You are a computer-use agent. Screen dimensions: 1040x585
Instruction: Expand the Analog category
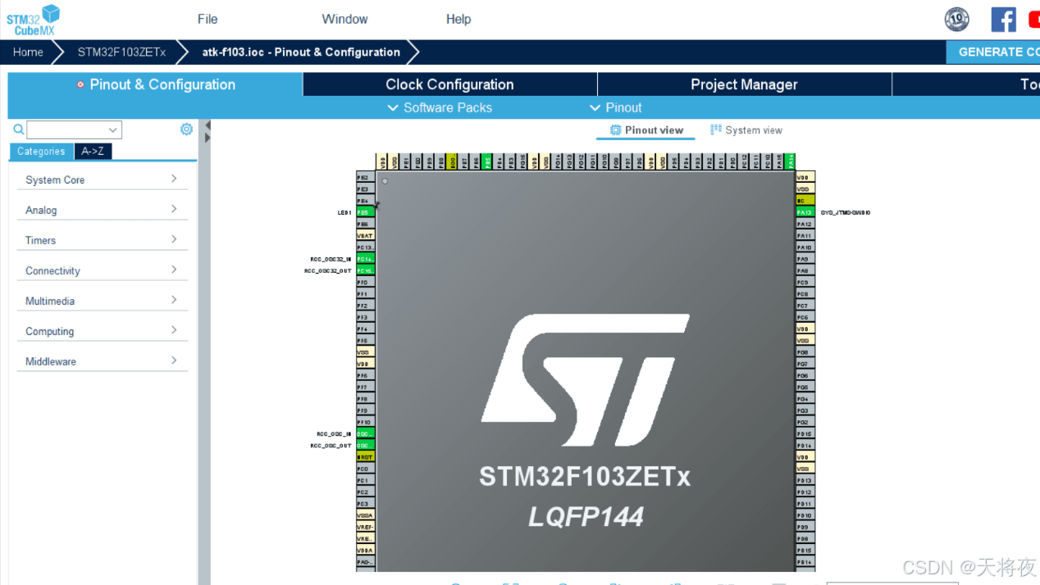pos(102,210)
